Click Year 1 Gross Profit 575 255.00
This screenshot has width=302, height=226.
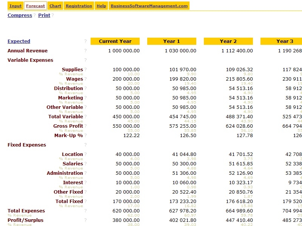pyautogui.click(x=183, y=126)
